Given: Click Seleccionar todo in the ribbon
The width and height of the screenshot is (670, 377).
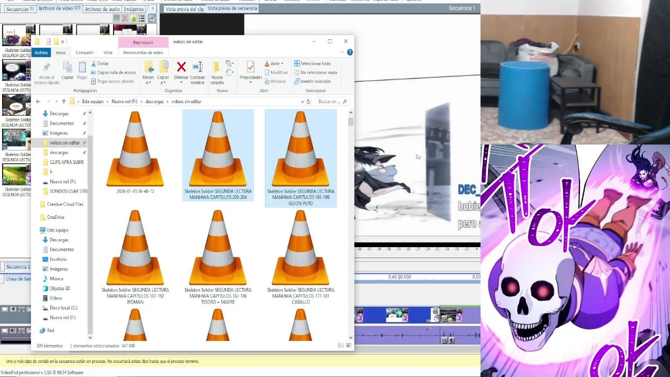Looking at the screenshot, I should tap(312, 63).
